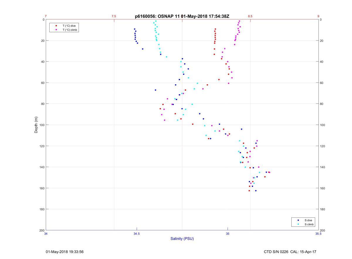Click depth tick '160' beside the Depth (m) label

click(42, 188)
